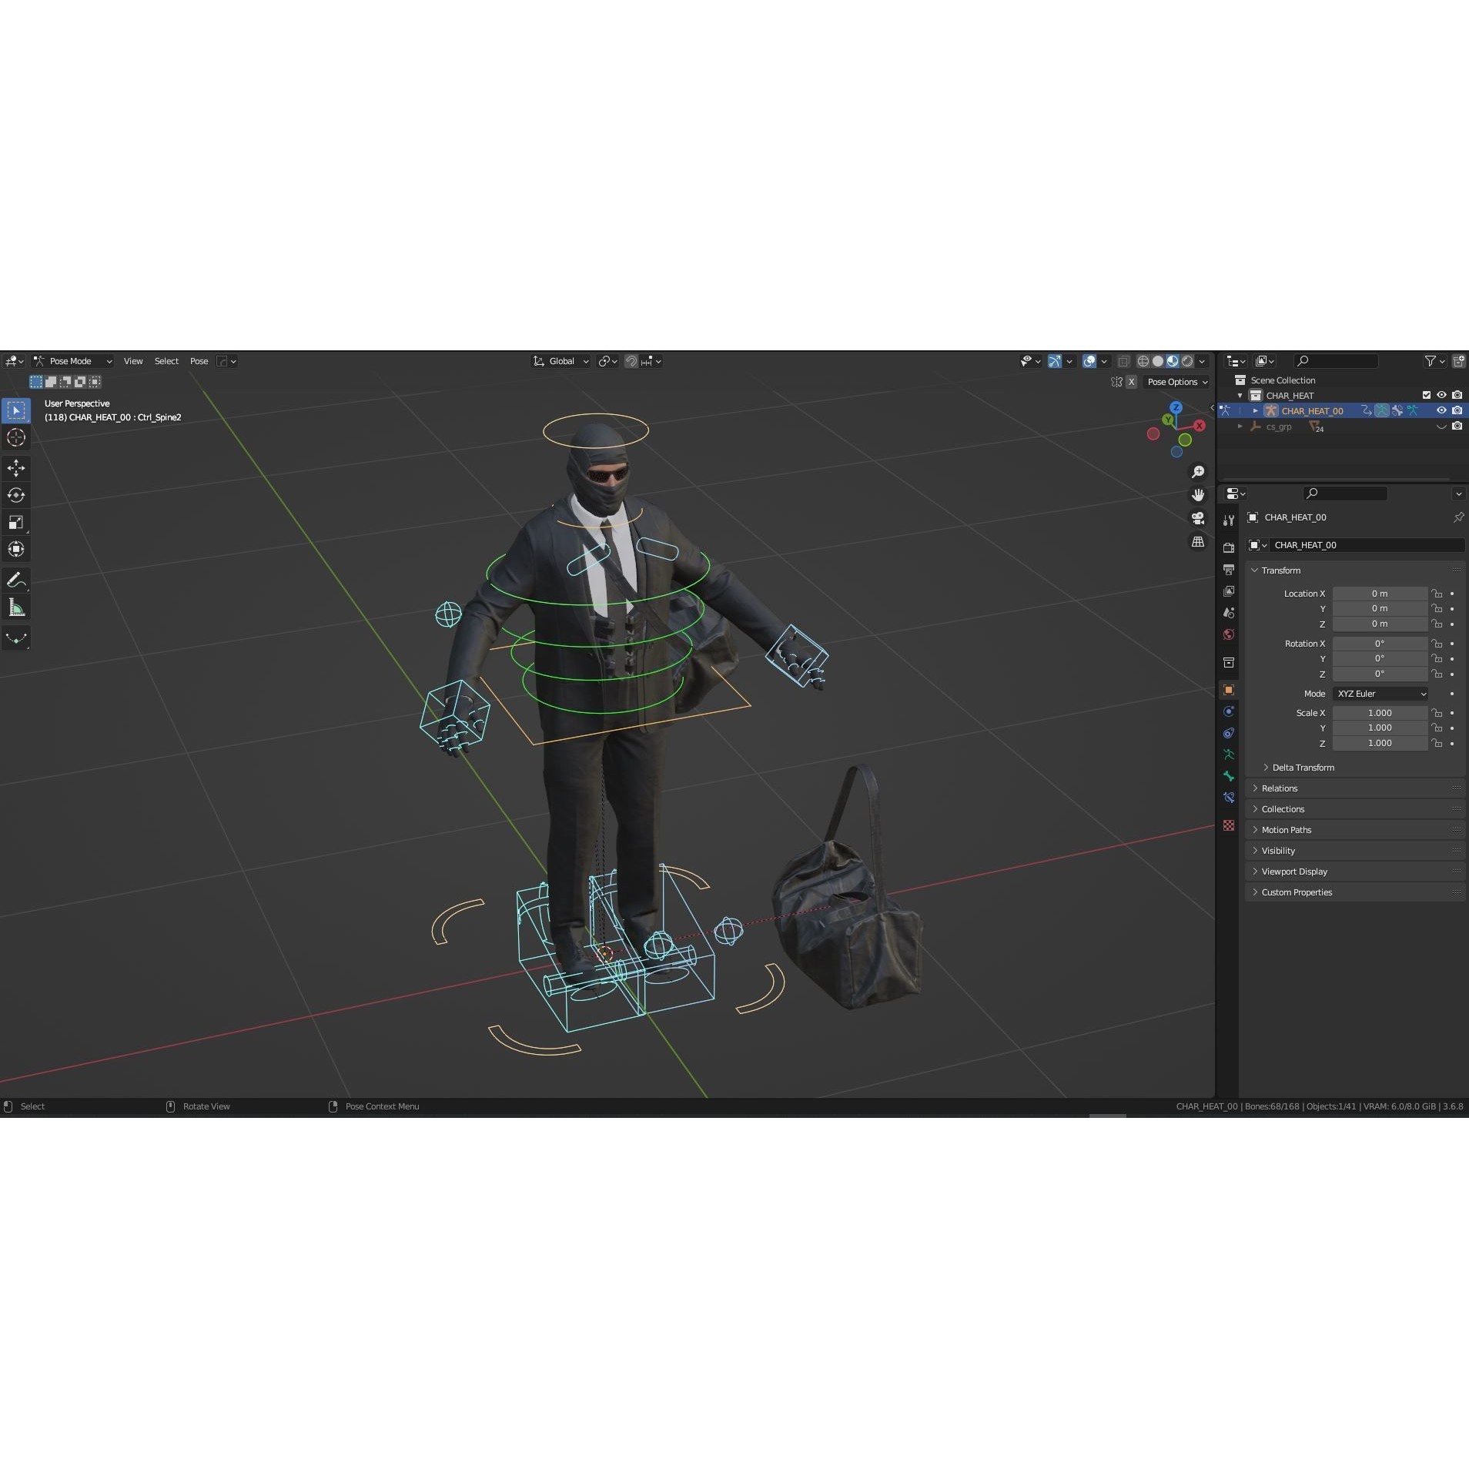Open Pose Options popover
1469x1469 pixels.
1176,382
